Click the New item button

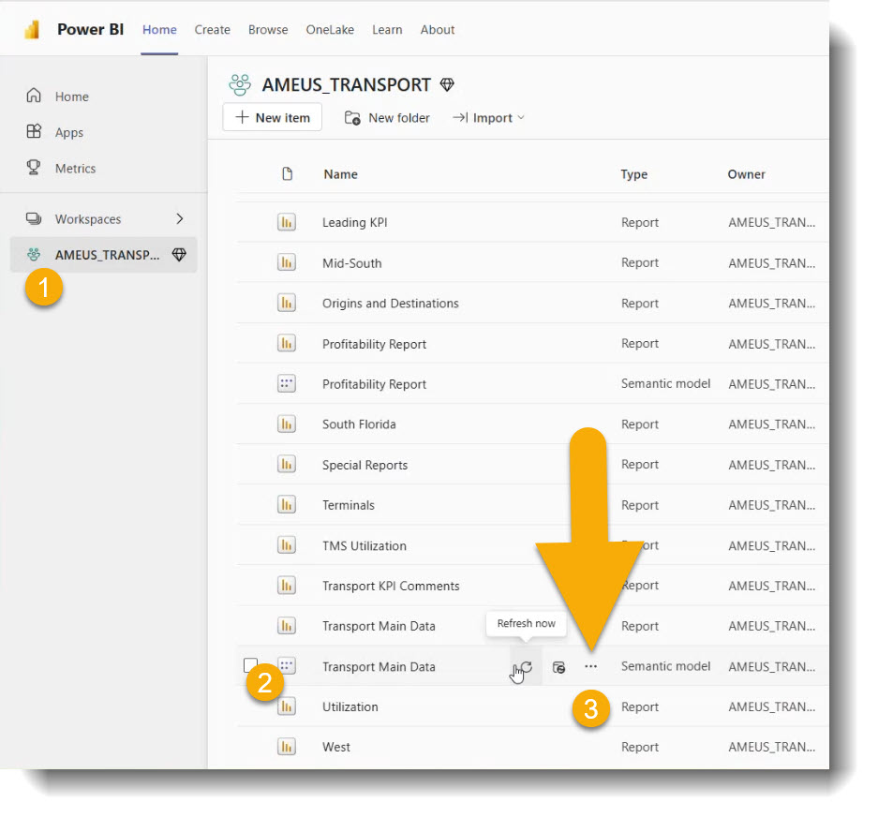(x=272, y=117)
